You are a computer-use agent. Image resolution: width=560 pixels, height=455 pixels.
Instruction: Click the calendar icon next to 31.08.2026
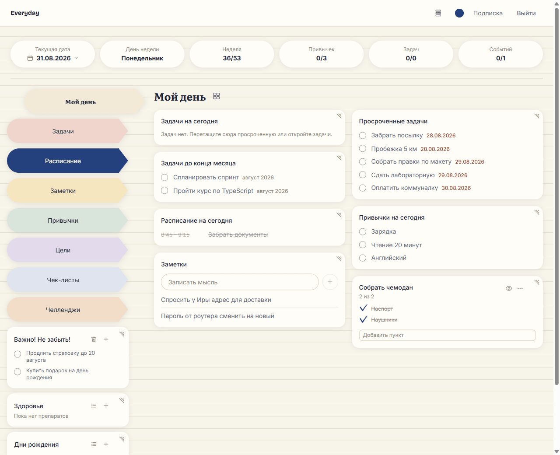click(30, 58)
